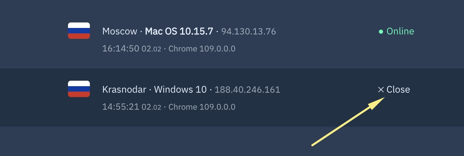
Task: Click the Moscow city name
Action: pyautogui.click(x=120, y=31)
